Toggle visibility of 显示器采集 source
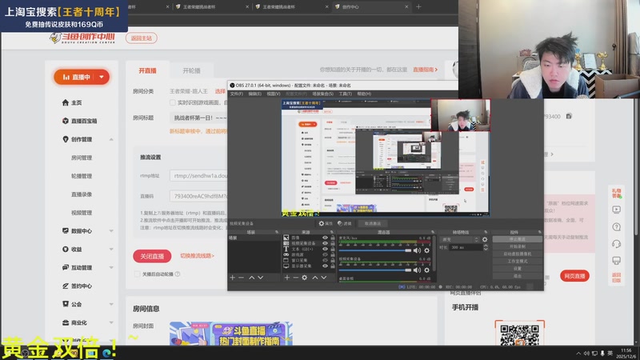 pos(325,266)
